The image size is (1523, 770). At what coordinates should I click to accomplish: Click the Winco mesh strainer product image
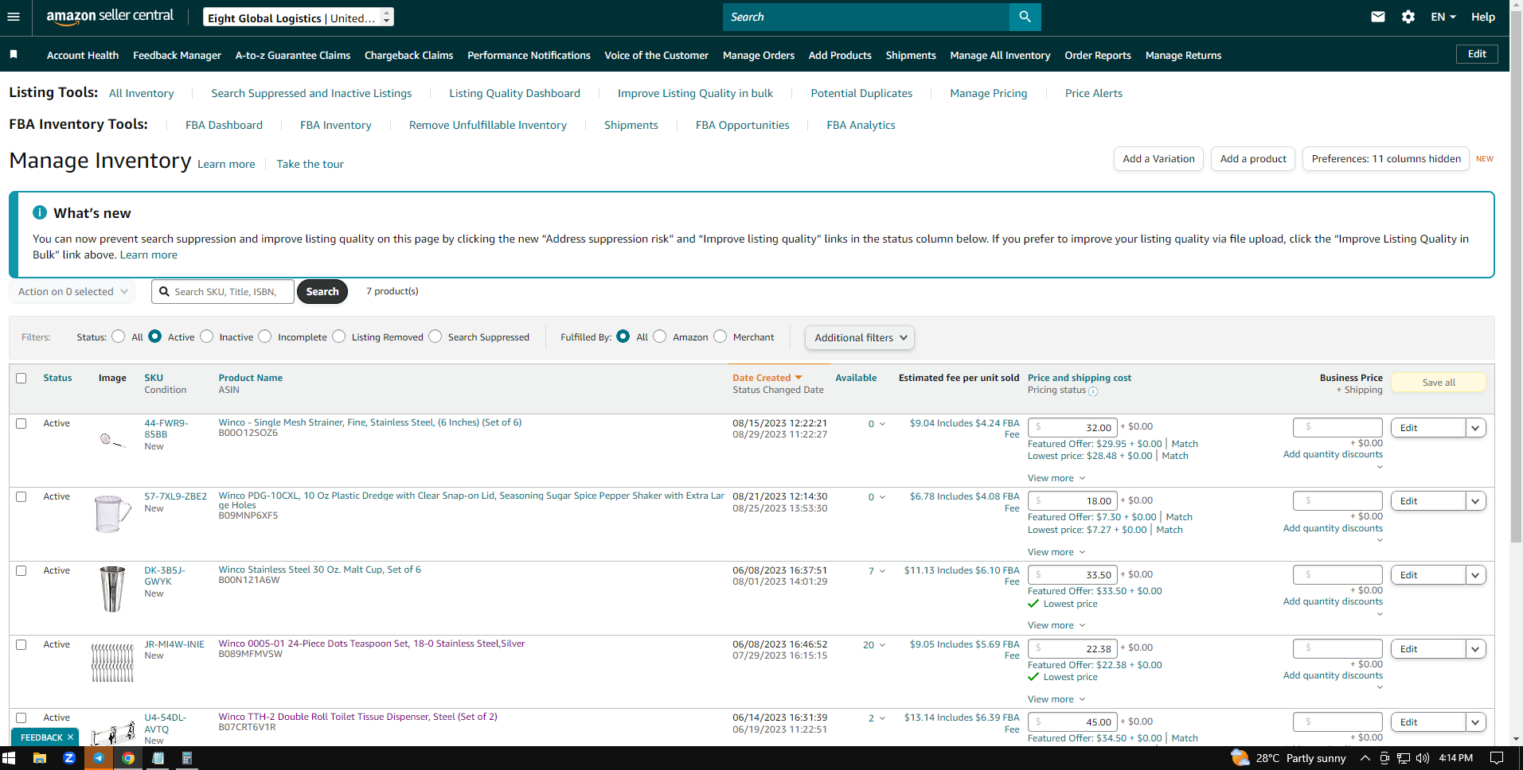point(112,440)
